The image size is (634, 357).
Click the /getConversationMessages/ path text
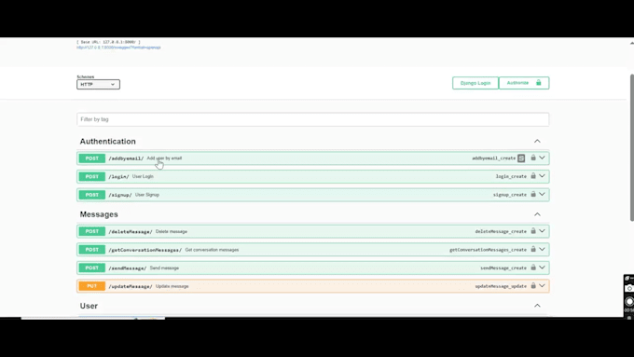pos(145,250)
